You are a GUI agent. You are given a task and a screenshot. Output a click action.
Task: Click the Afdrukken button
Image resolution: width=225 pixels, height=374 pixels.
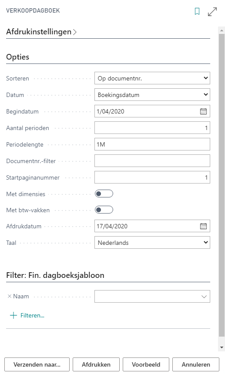(96, 364)
